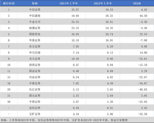154x123 pixels.
Task: Click the -55.05 change for 中原证券
Action: 143,102
